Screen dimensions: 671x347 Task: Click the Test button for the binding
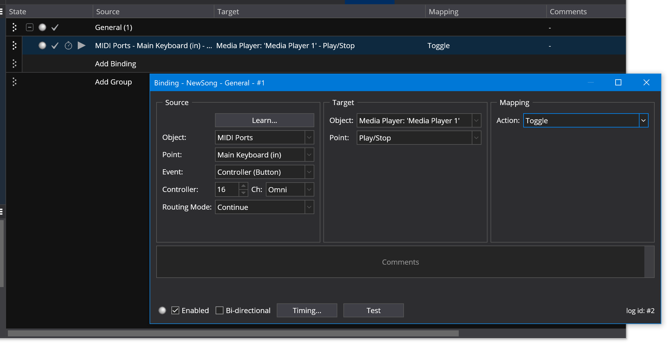(374, 310)
